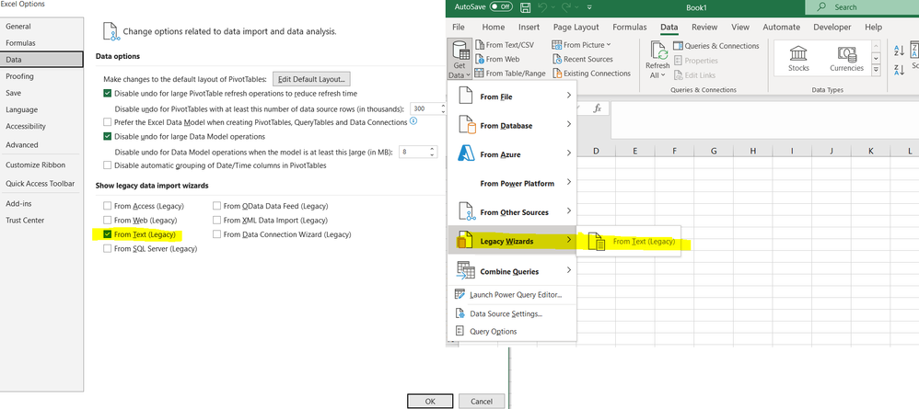Open From Text/CSV import

pyautogui.click(x=507, y=45)
